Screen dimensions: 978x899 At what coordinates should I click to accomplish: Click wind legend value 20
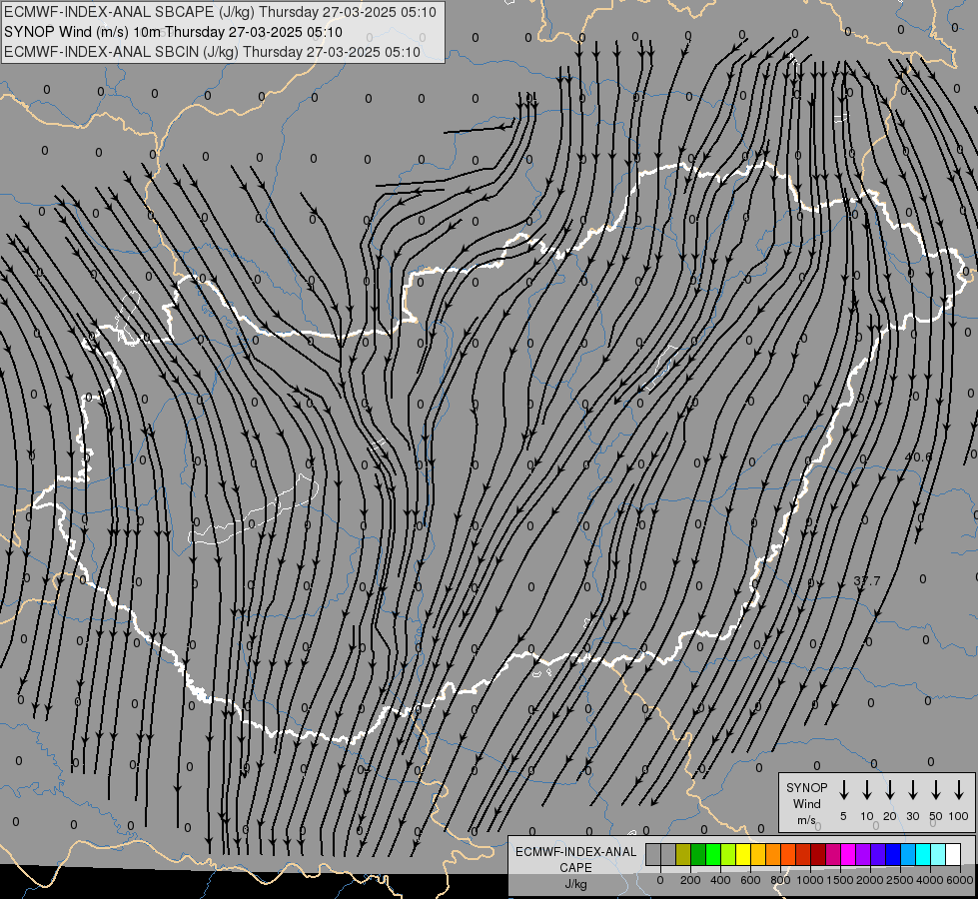pos(890,816)
